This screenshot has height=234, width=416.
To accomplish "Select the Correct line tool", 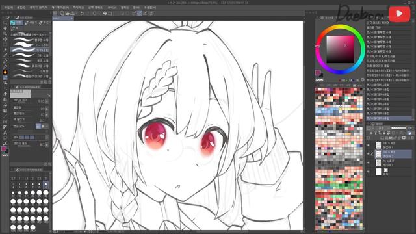I will pyautogui.click(x=5, y=143).
